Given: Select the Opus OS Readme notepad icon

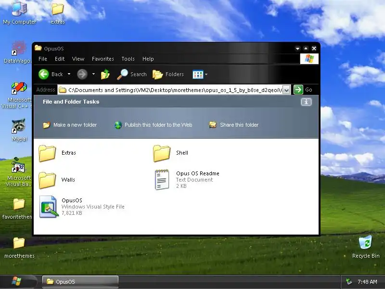Looking at the screenshot, I should point(162,180).
